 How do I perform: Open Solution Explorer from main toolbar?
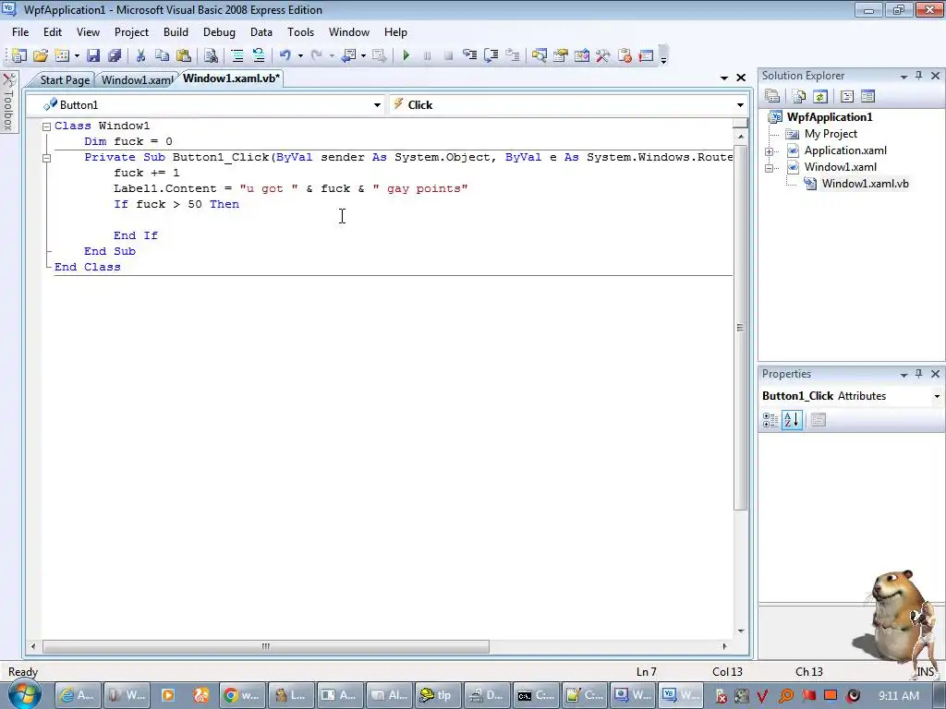tap(539, 55)
